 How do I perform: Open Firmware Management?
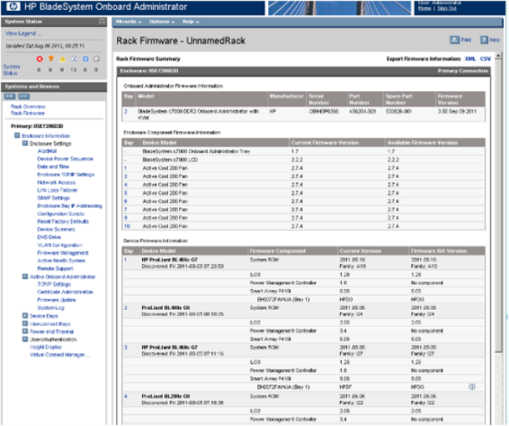click(x=63, y=253)
